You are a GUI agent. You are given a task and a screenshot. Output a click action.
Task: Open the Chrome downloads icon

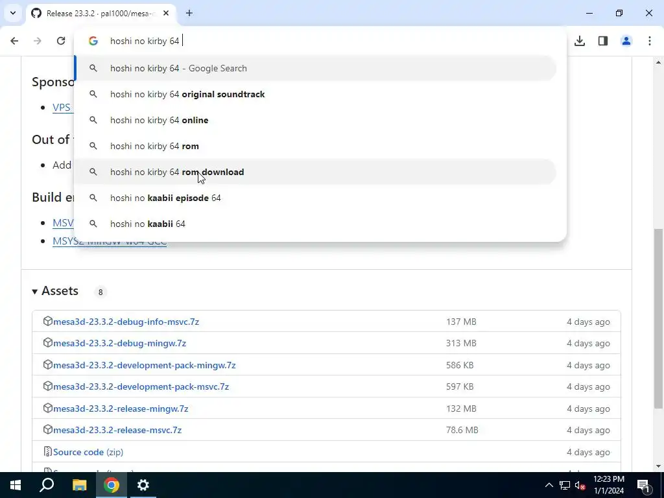pos(580,41)
